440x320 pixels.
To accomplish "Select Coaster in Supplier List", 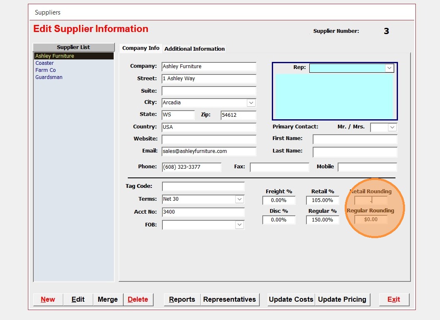I will click(45, 63).
